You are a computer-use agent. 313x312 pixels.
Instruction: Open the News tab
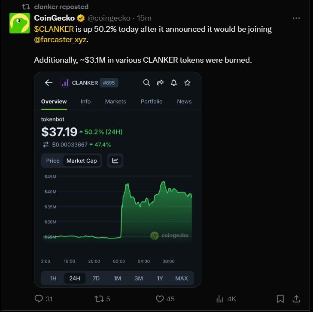point(184,101)
